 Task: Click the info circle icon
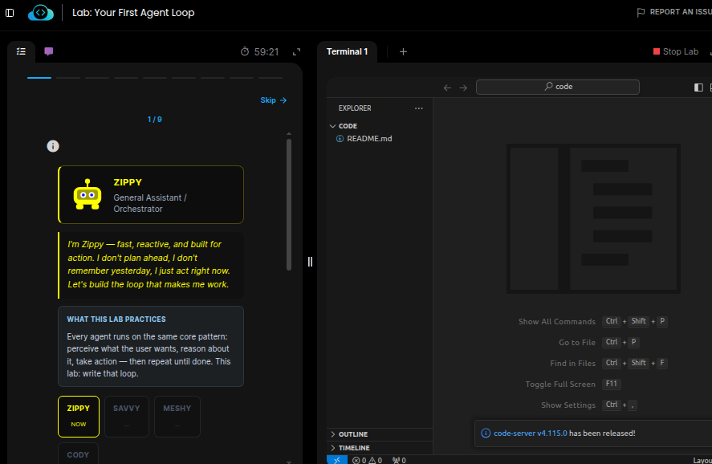click(x=53, y=146)
